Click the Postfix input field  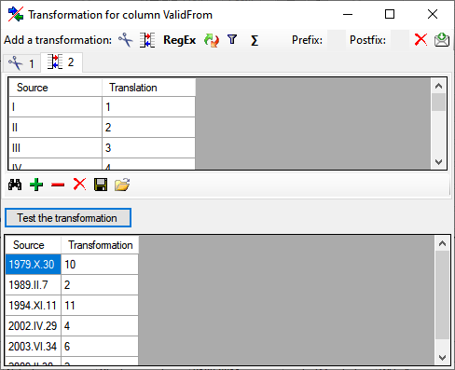tap(400, 40)
